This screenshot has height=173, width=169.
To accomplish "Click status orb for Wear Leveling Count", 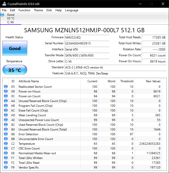I will tap(6, 115).
